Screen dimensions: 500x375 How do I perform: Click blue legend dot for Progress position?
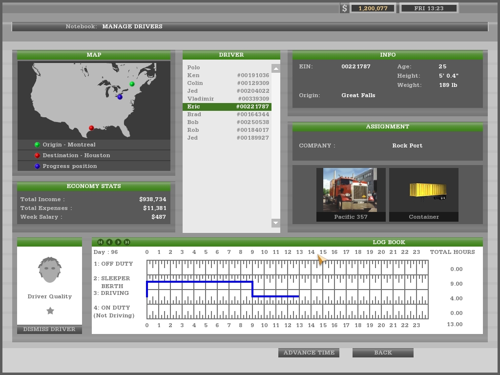(37, 166)
